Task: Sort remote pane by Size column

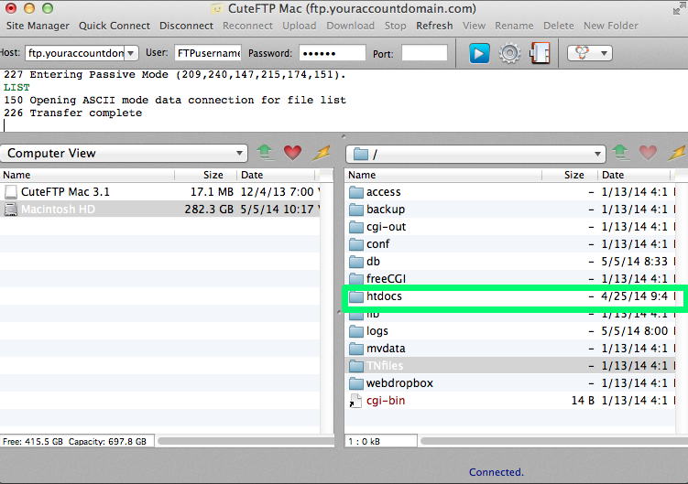Action: pyautogui.click(x=570, y=175)
